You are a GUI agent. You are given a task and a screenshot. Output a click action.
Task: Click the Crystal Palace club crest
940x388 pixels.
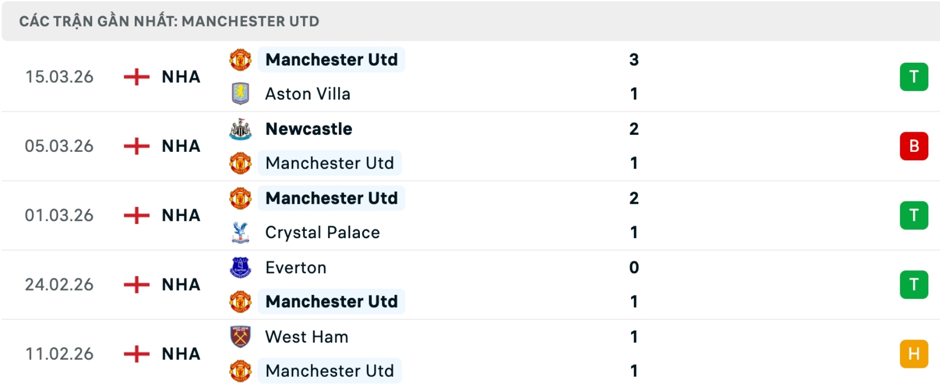240,232
